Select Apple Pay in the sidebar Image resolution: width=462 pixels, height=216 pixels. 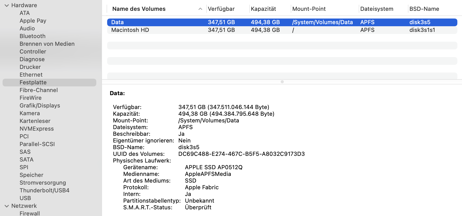click(33, 21)
